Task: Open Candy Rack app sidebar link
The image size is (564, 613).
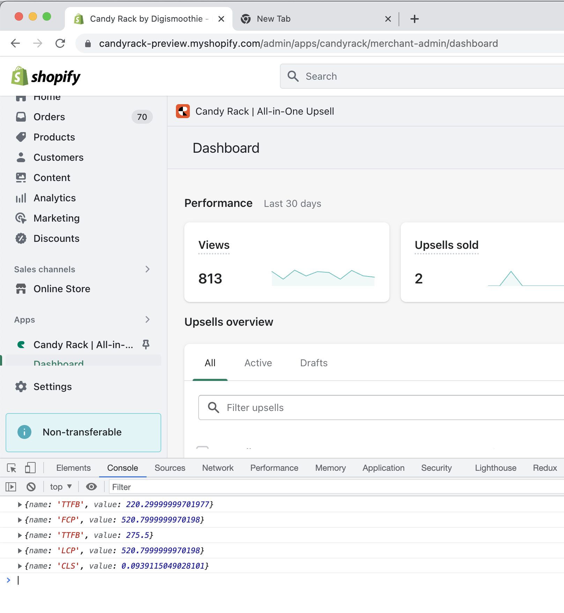Action: click(x=83, y=345)
